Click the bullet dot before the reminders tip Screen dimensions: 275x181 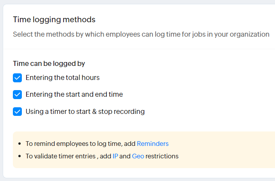(x=20, y=144)
